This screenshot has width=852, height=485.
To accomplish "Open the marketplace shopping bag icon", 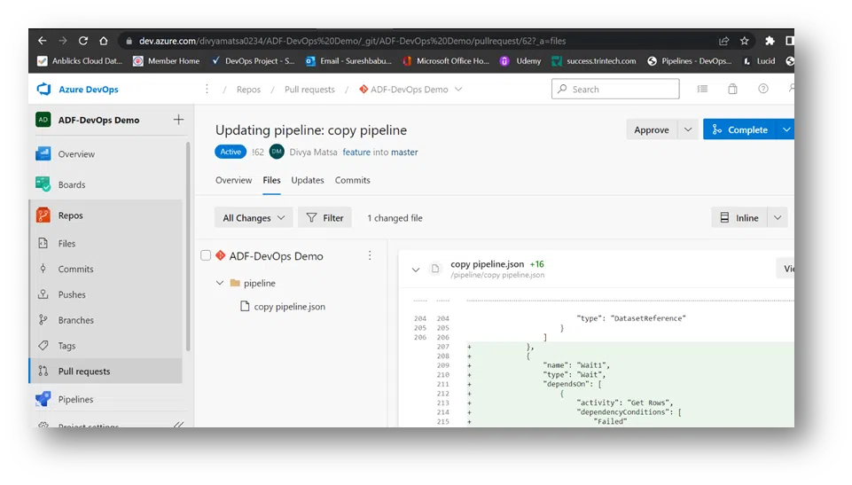I will (x=732, y=89).
